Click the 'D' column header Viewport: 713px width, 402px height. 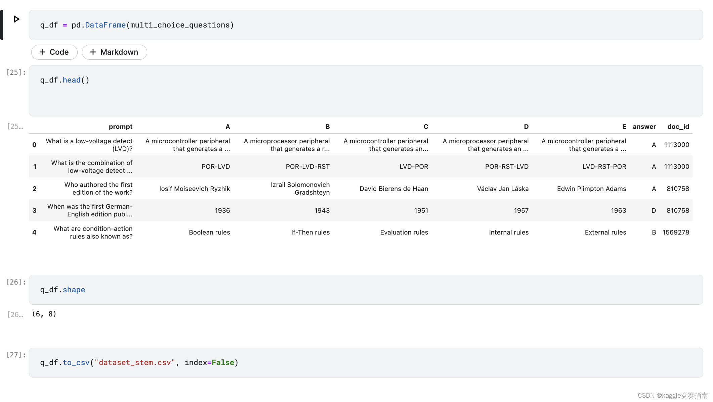[x=526, y=127]
